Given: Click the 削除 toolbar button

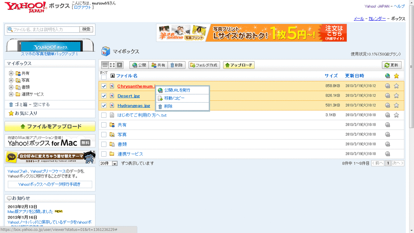Looking at the screenshot, I should (x=177, y=65).
